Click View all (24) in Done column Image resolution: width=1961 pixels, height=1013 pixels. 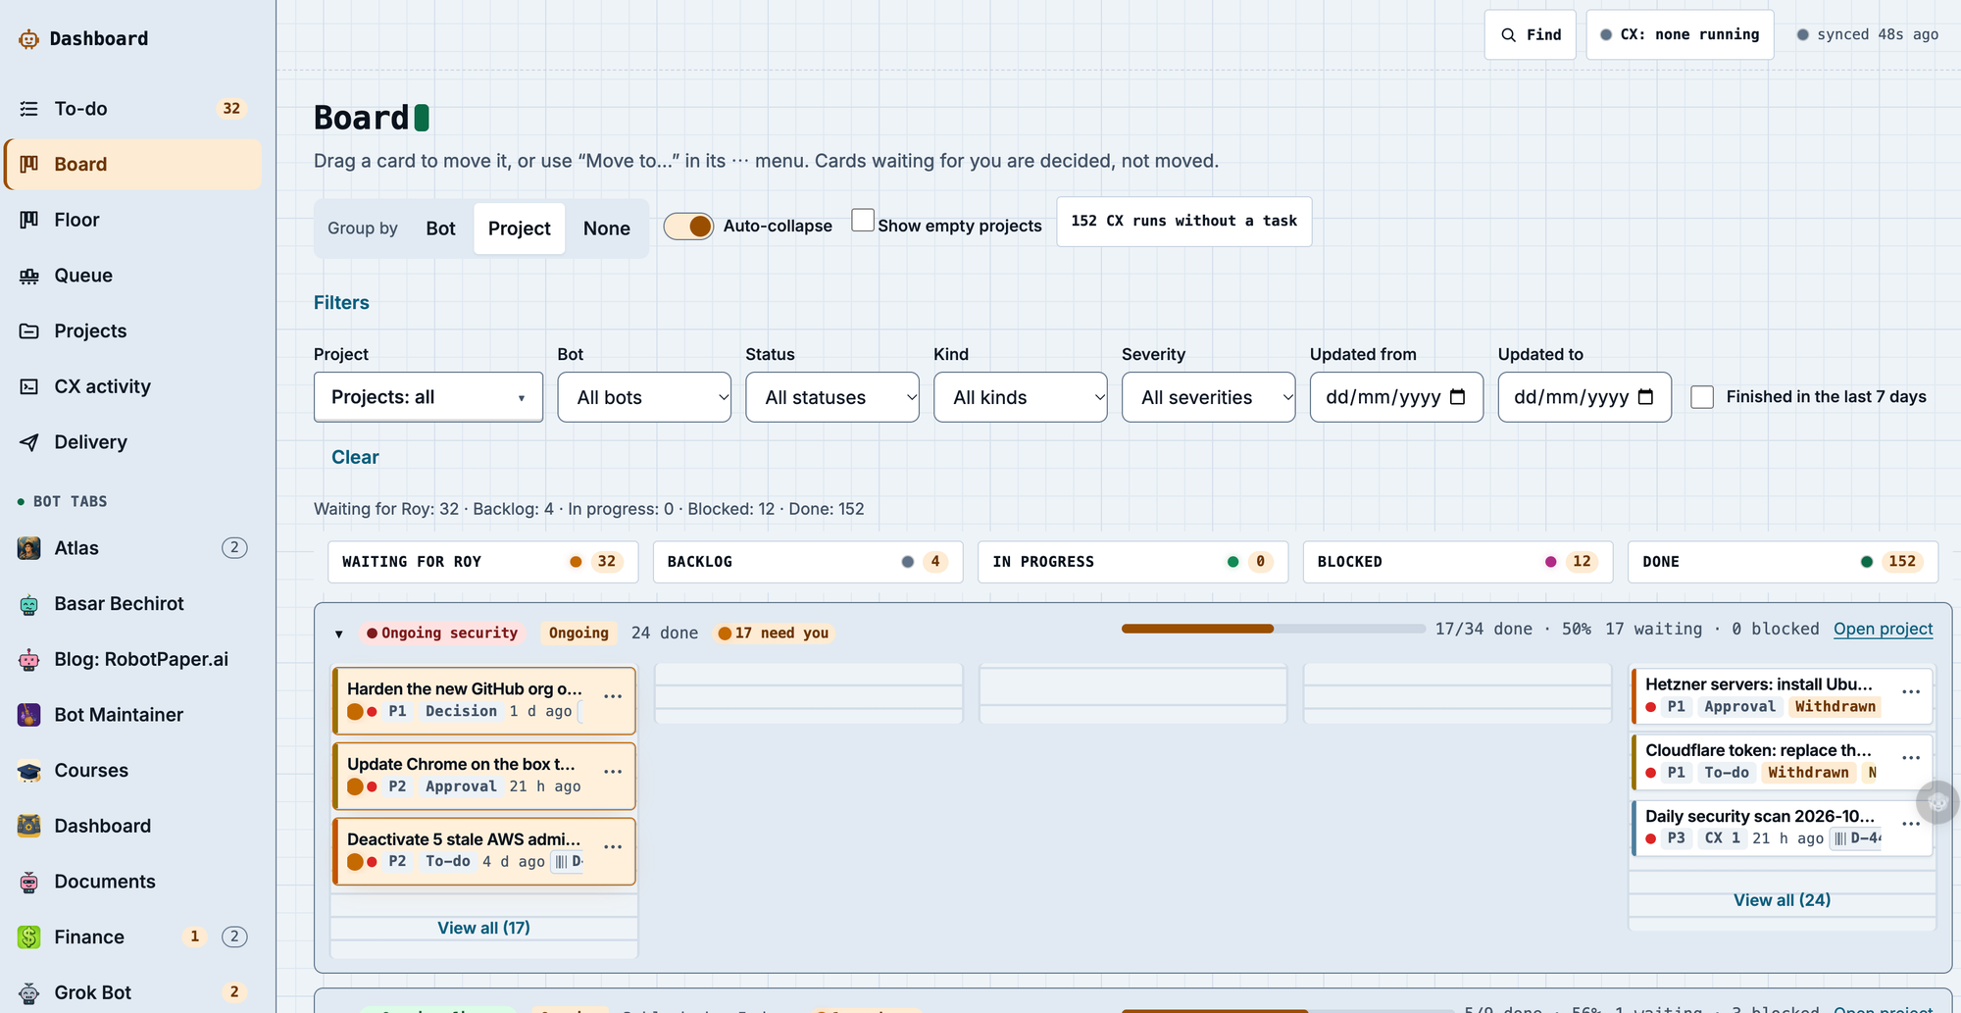point(1783,900)
